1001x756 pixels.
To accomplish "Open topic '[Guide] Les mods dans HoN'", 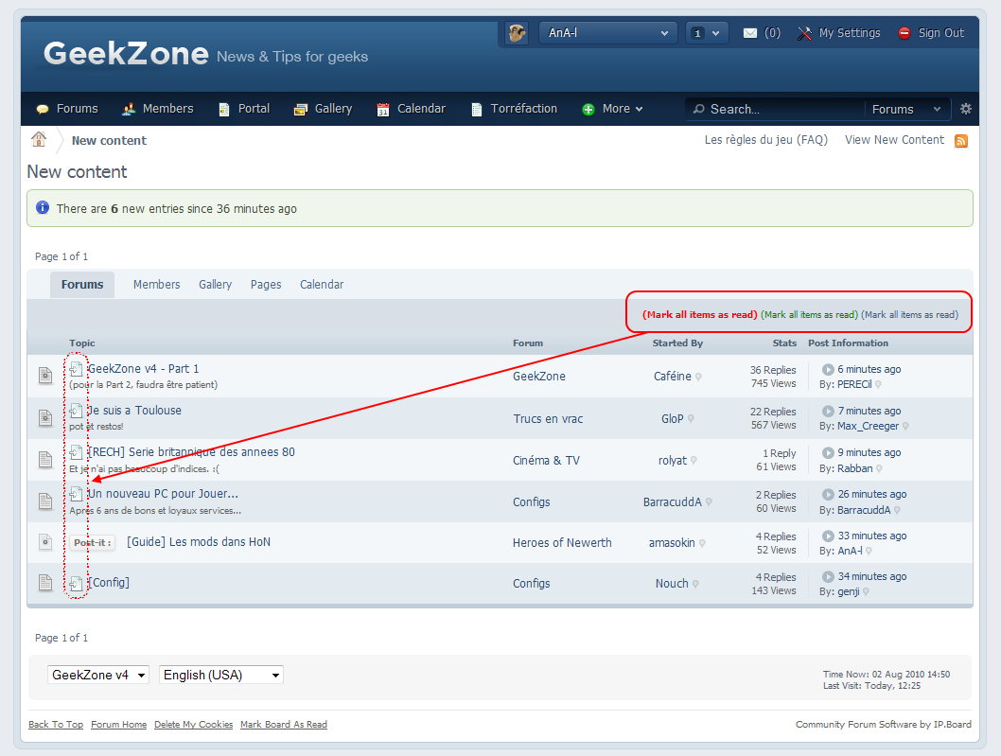I will [199, 542].
